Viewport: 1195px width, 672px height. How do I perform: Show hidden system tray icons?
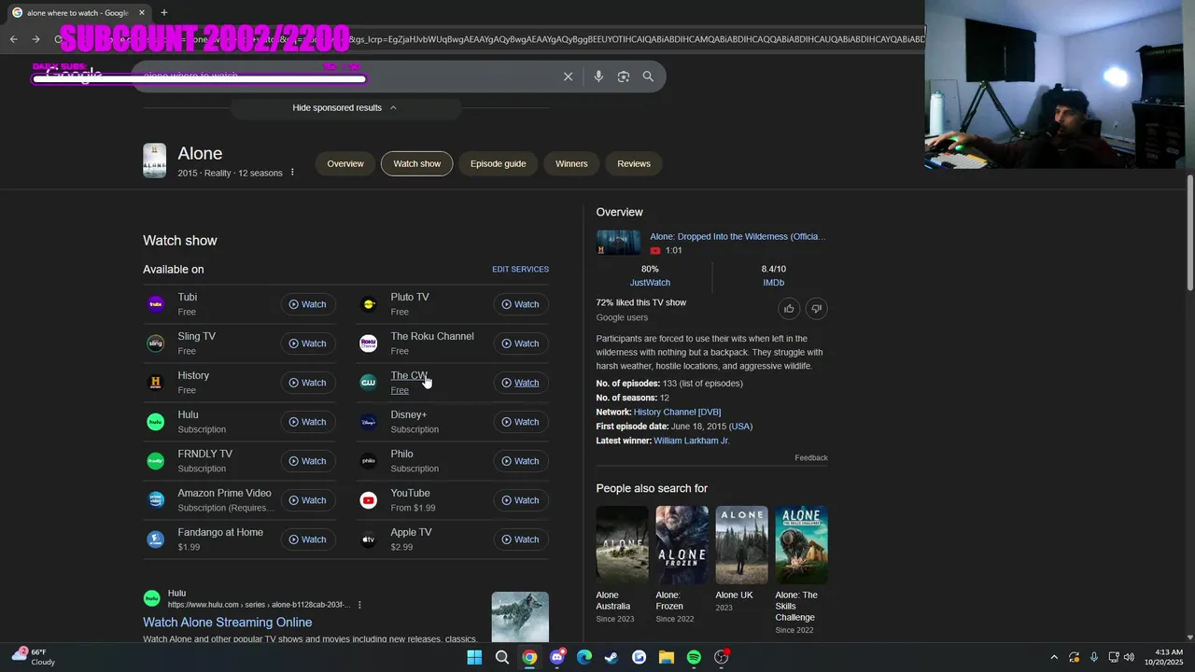point(1054,657)
